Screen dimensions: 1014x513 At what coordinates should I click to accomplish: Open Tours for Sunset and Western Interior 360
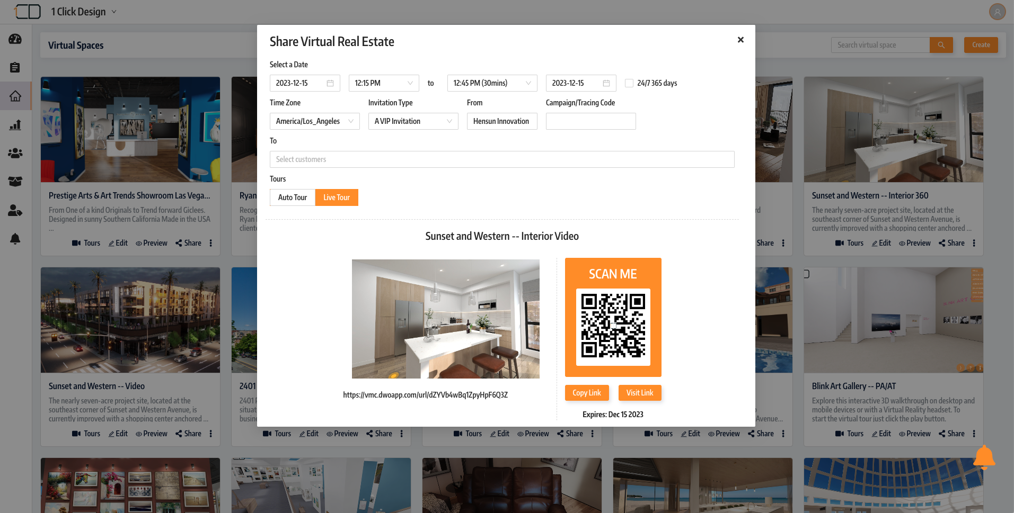(849, 243)
